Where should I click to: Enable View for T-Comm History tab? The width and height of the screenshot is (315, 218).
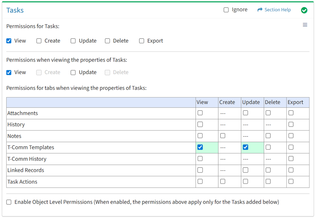coord(200,159)
